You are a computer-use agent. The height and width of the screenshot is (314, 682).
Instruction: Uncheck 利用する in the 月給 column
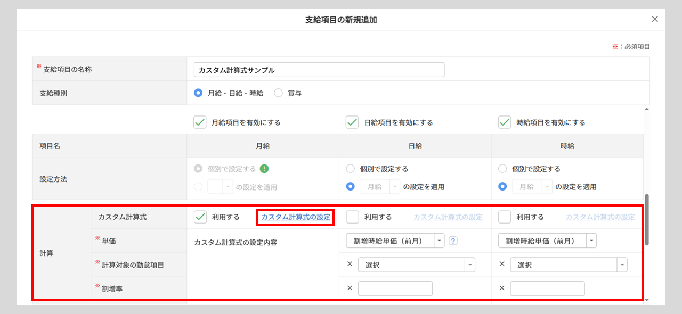coord(200,217)
